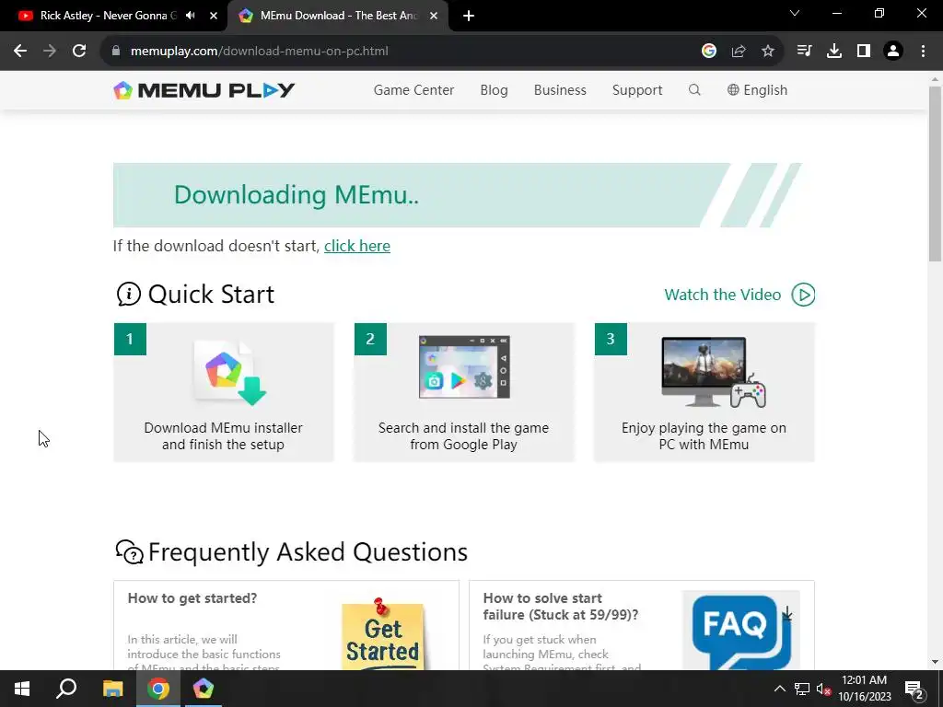Viewport: 943px width, 707px height.
Task: Click the Download MEmu installer step image
Action: click(x=229, y=373)
